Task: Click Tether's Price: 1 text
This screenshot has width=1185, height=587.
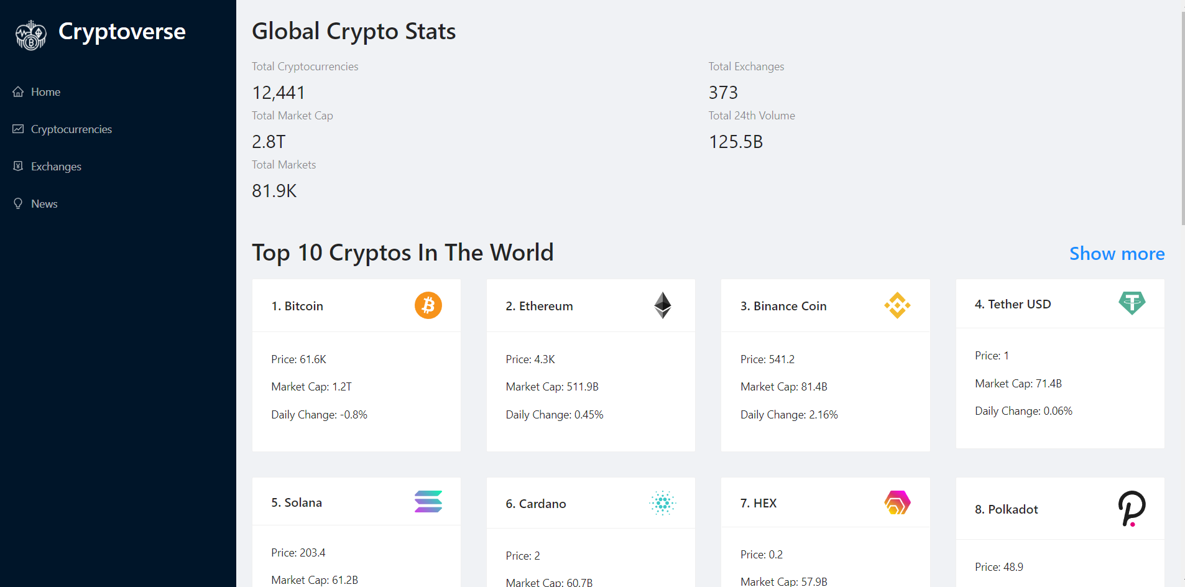Action: click(992, 356)
